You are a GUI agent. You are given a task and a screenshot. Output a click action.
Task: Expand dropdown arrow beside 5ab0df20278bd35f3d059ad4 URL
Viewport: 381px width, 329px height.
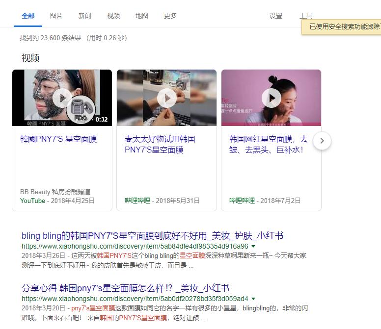[x=253, y=299]
